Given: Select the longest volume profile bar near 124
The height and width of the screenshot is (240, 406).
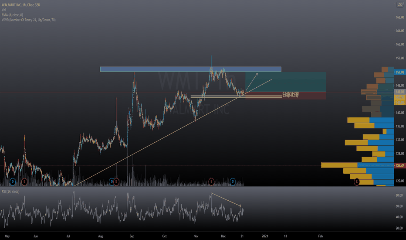Looking at the screenshot, I should tap(357, 165).
